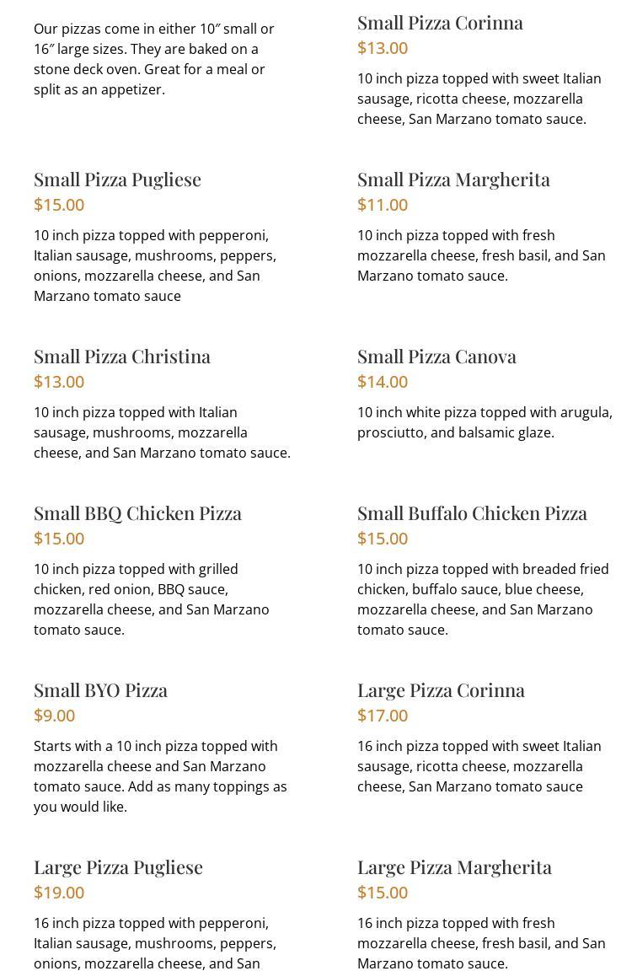Click the pizza sizes intro paragraph

pos(154,59)
